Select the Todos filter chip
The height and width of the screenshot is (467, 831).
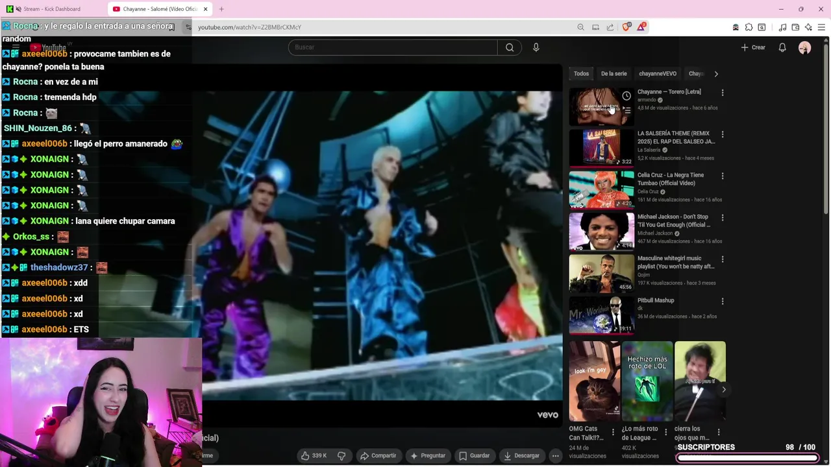[581, 74]
